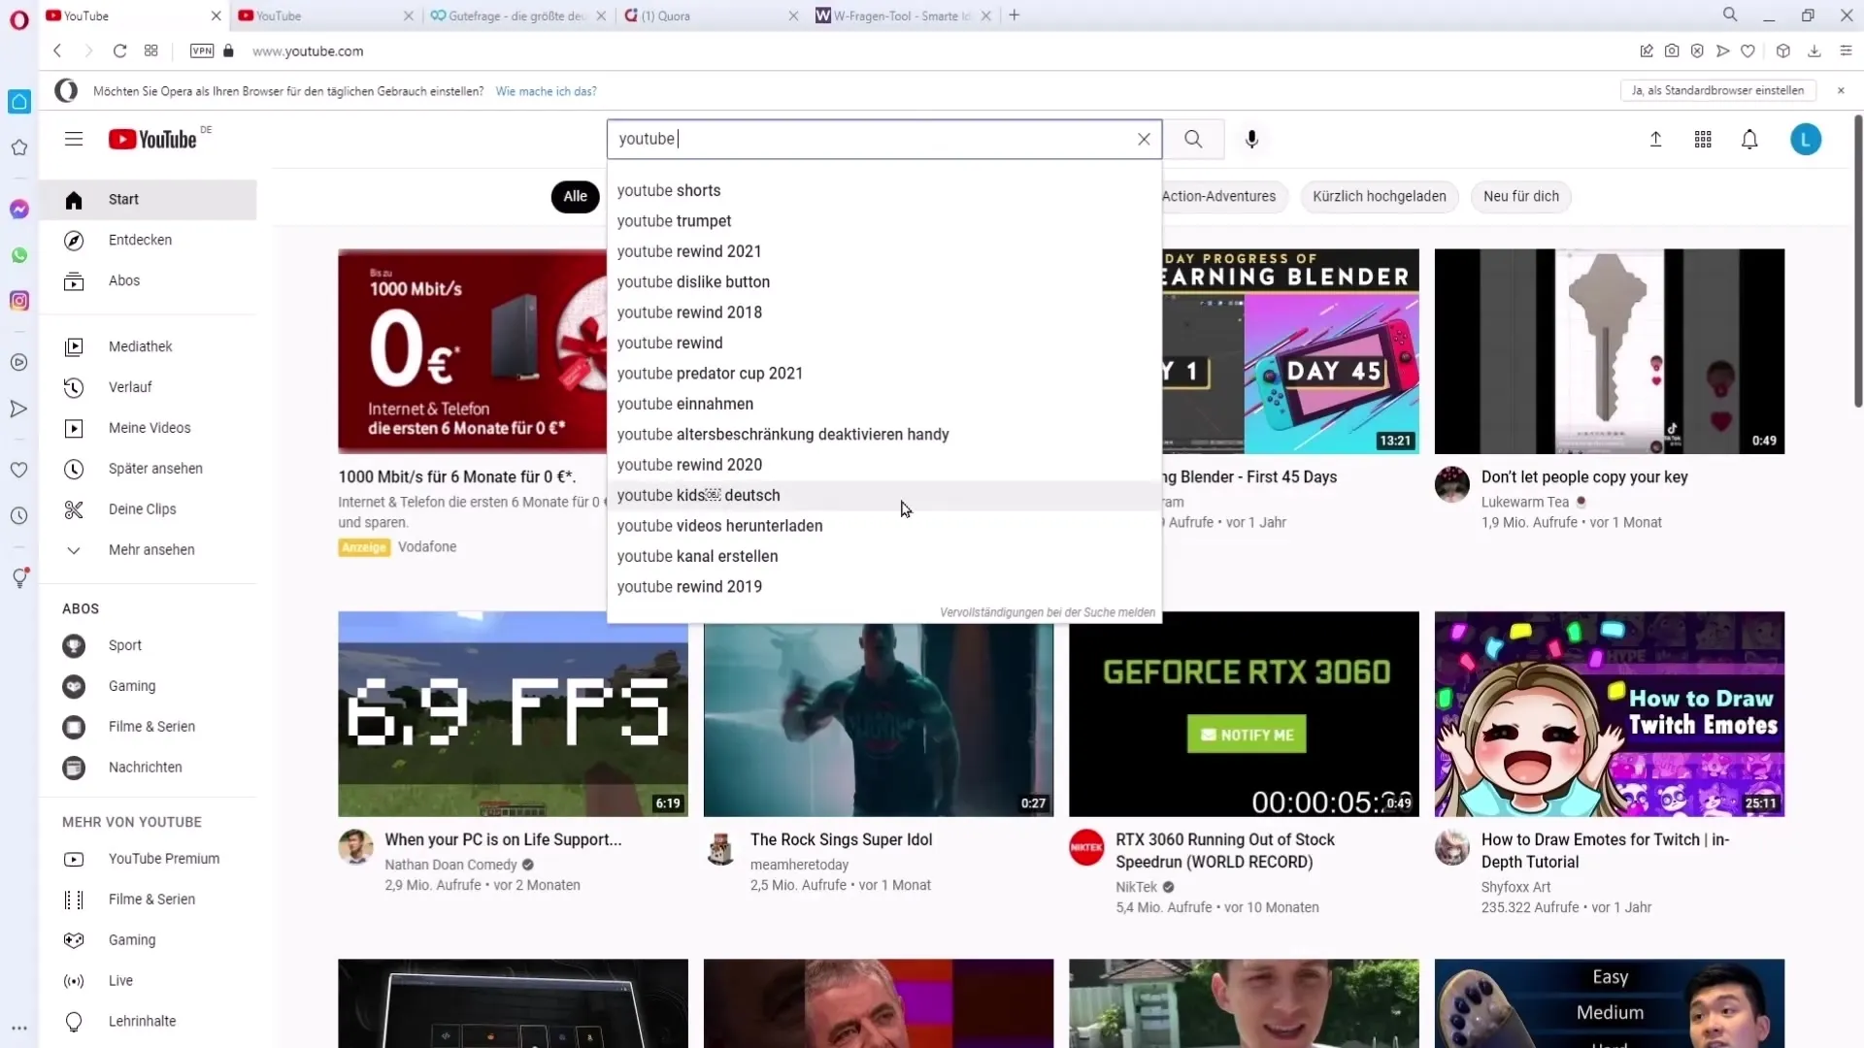Close the Opera default-browser banner
This screenshot has height=1048, width=1864.
coord(1841,90)
